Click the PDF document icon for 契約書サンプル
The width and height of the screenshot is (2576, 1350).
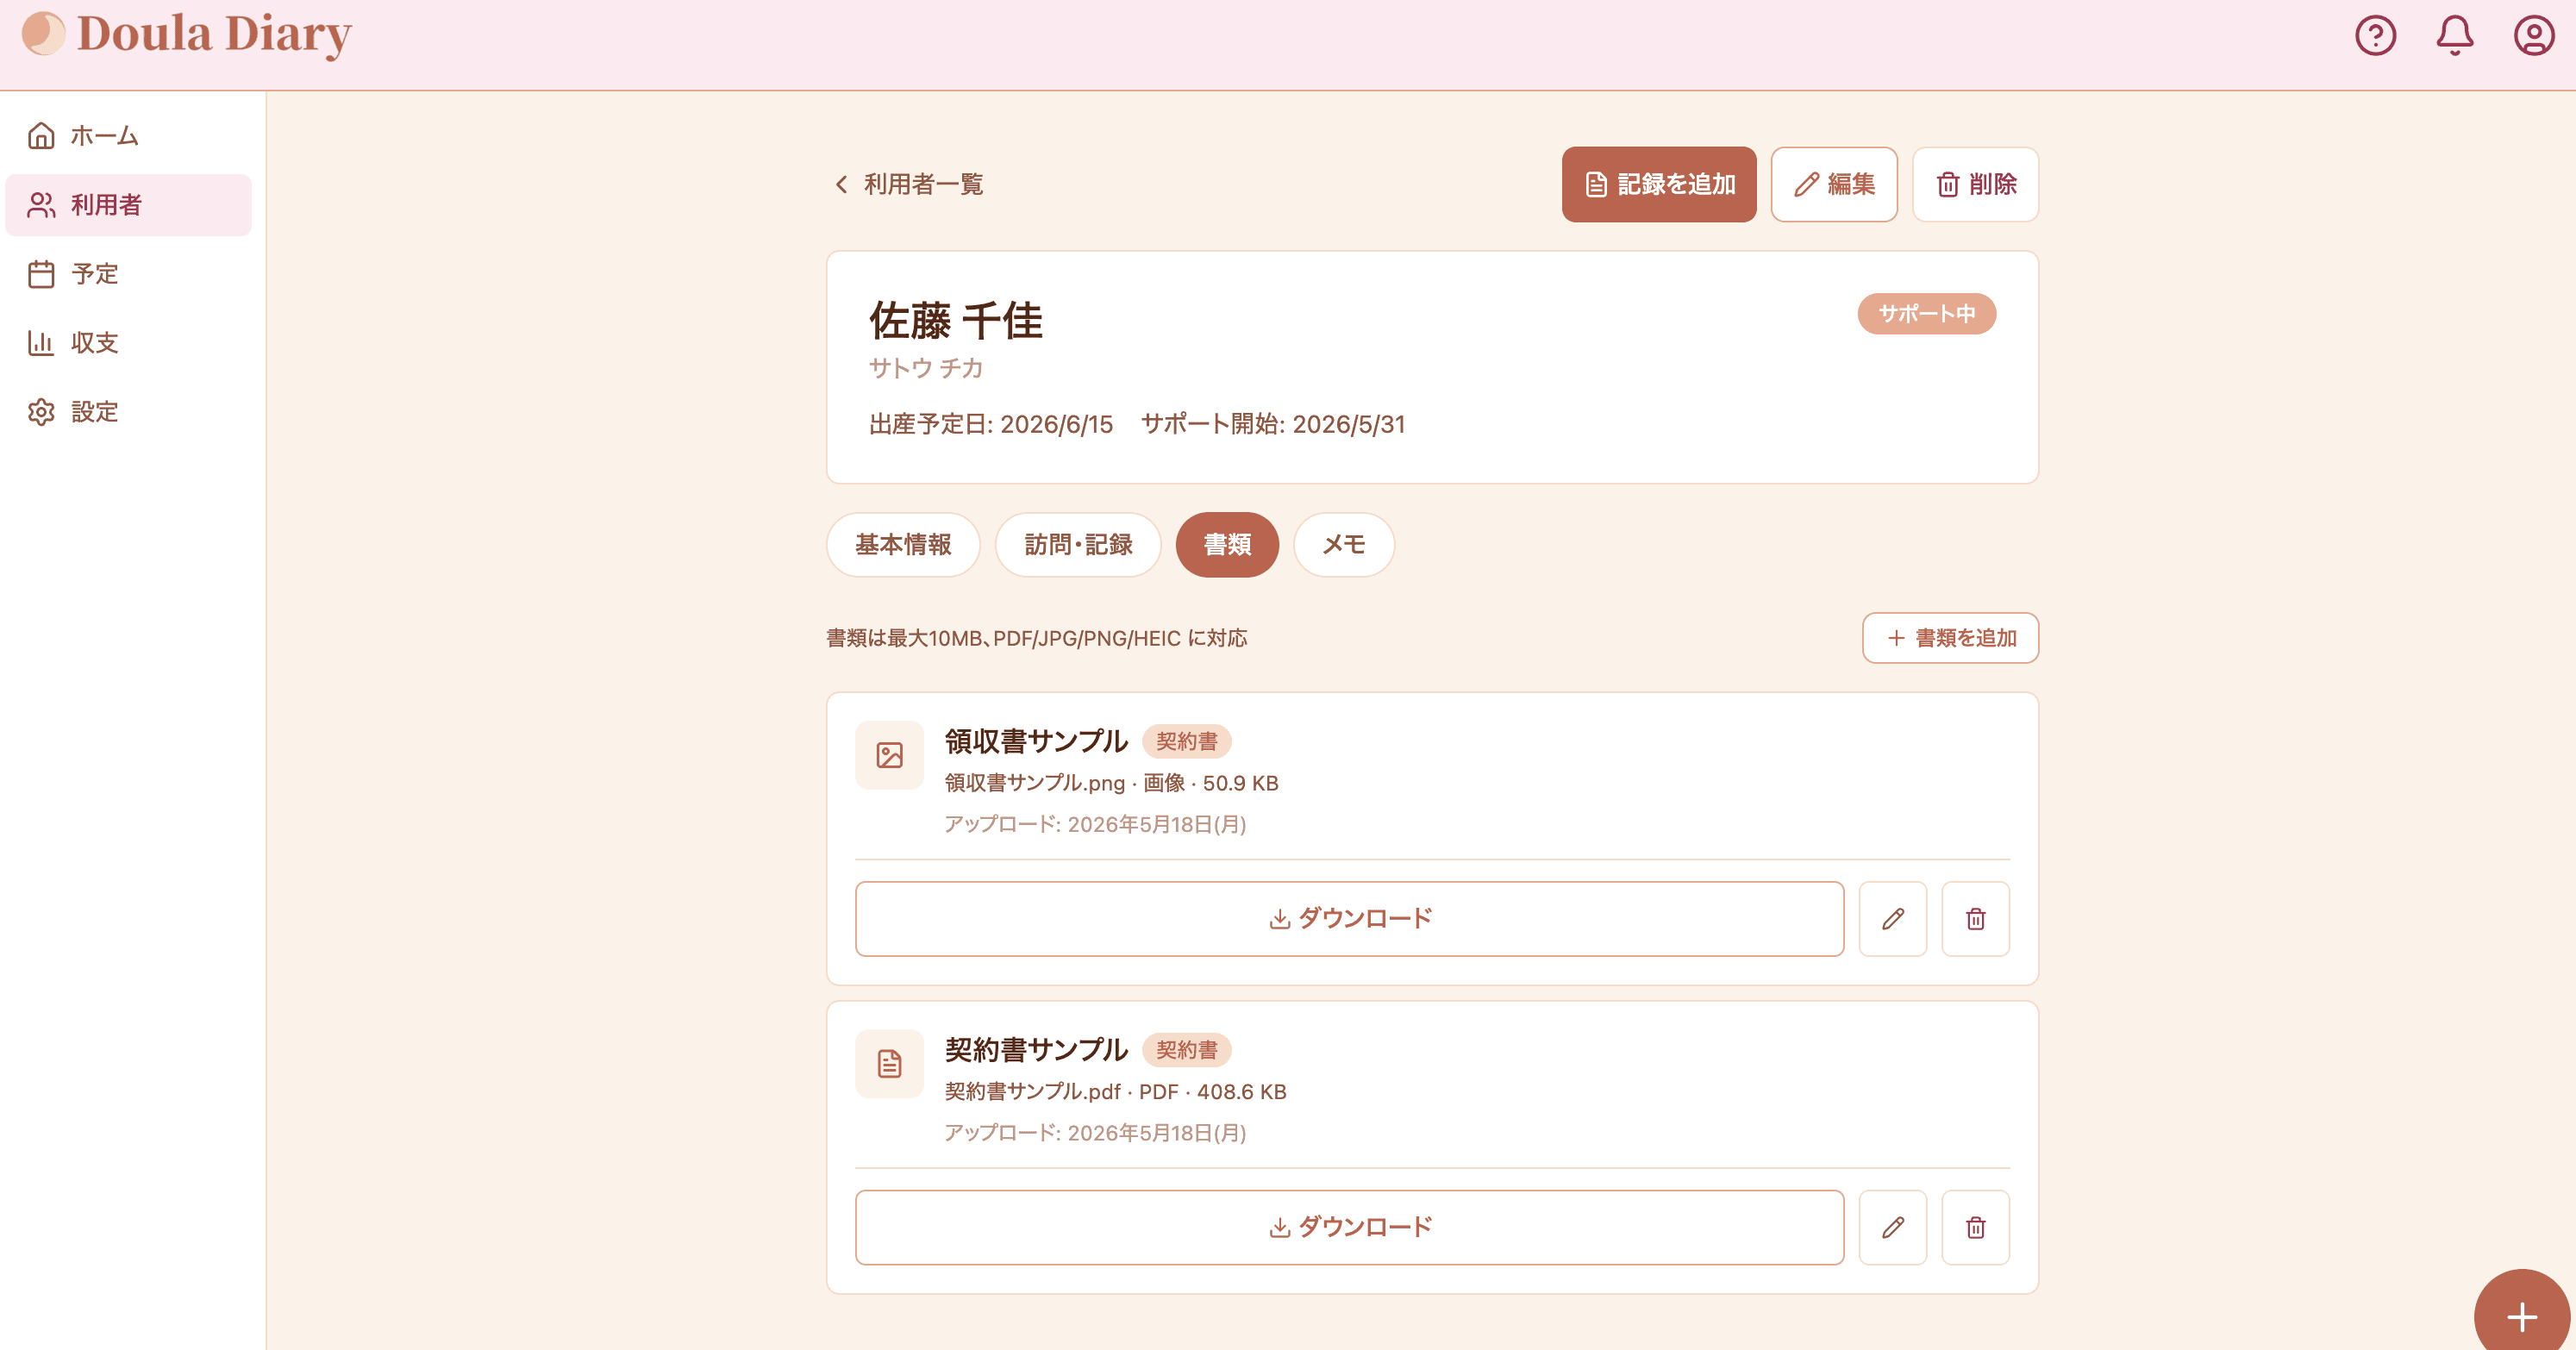pyautogui.click(x=889, y=1064)
